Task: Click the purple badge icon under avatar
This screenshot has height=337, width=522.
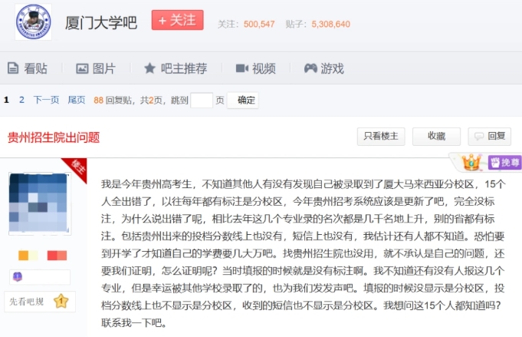Action: pos(18,276)
